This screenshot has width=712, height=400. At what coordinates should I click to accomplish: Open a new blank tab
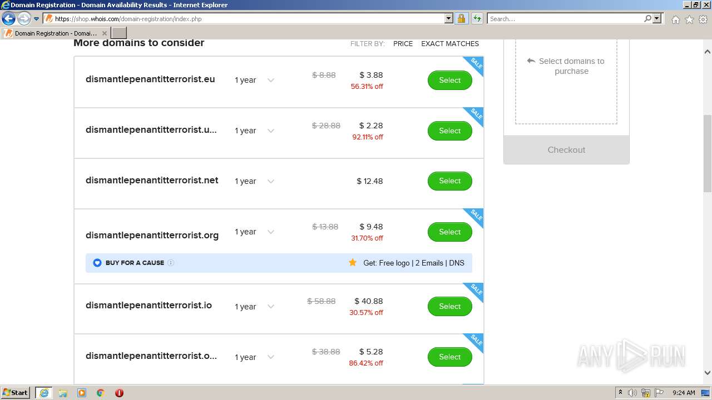click(x=119, y=33)
